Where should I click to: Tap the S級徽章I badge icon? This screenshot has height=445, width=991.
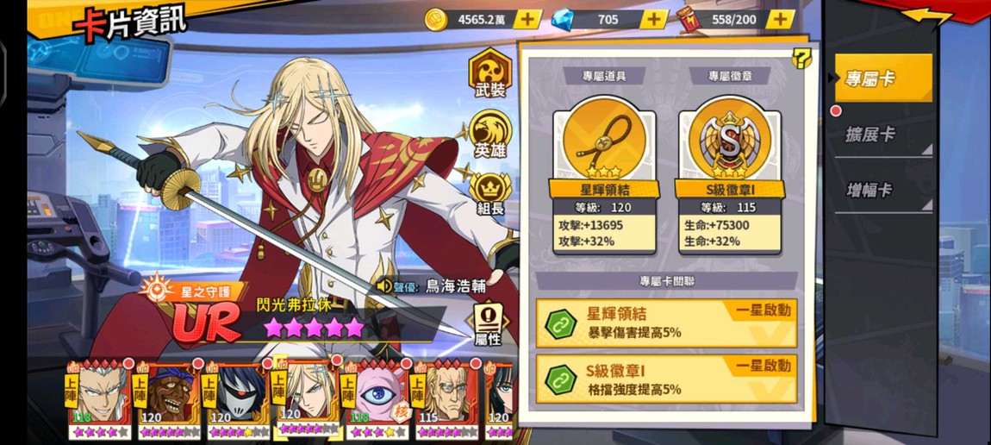point(729,141)
